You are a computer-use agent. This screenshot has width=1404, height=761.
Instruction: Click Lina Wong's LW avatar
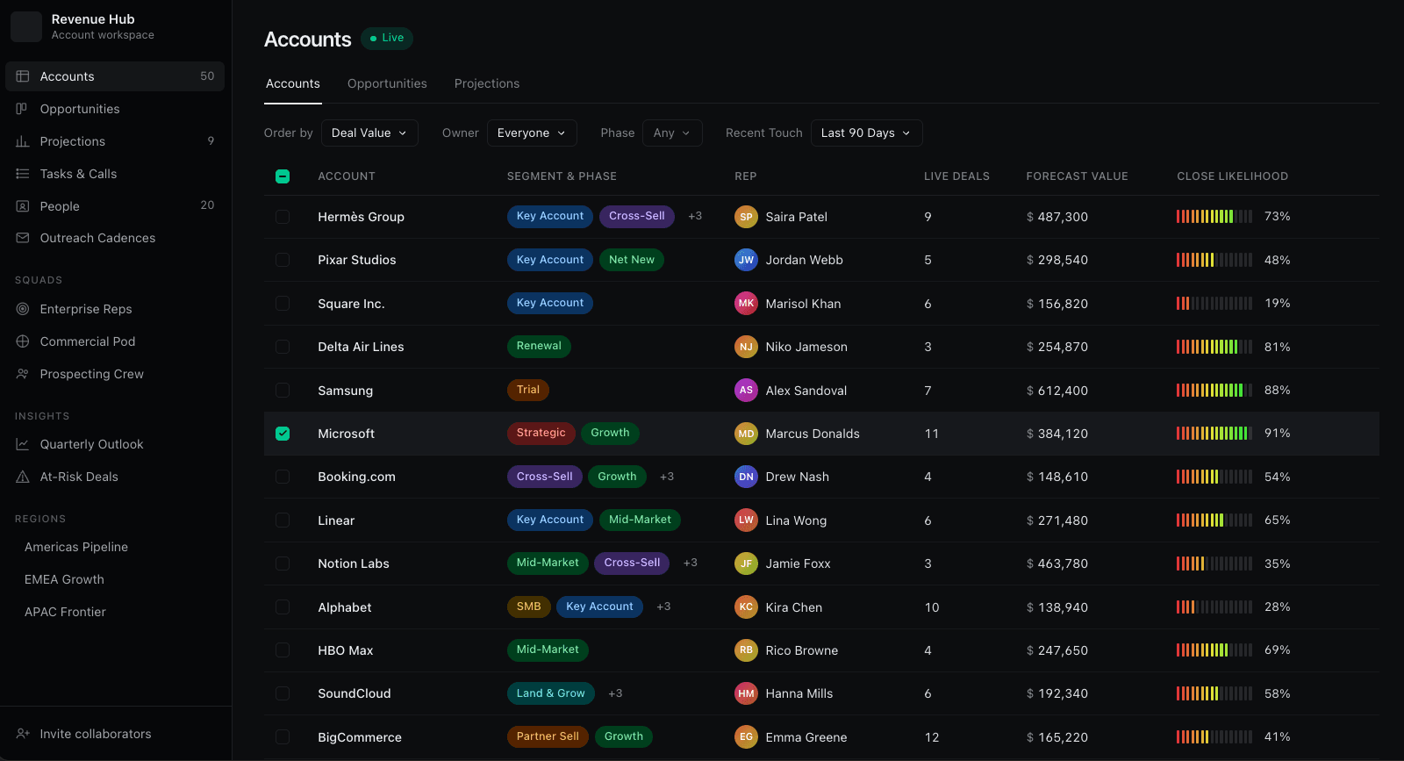[x=746, y=520]
